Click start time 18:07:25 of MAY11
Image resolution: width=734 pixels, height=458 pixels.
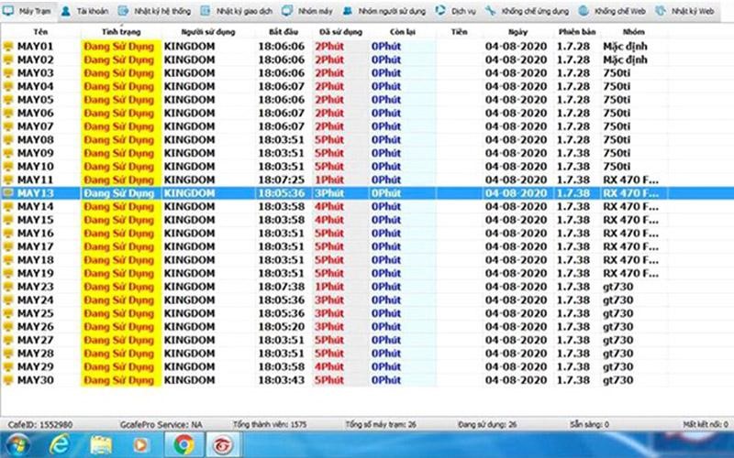pos(282,180)
